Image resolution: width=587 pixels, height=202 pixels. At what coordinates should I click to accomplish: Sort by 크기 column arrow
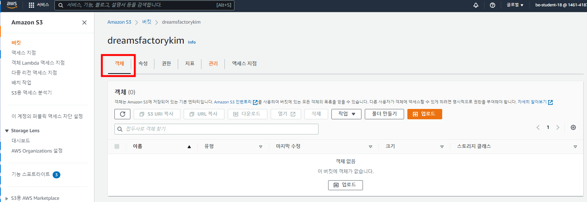pyautogui.click(x=442, y=147)
